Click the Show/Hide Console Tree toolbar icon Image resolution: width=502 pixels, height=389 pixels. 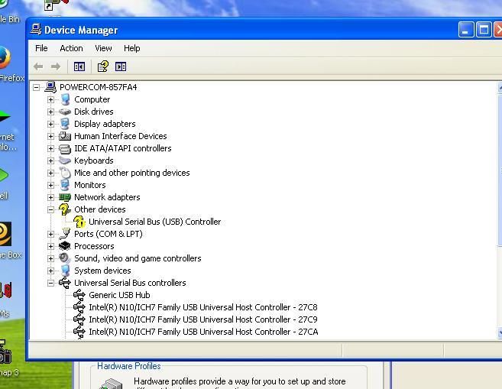click(x=79, y=66)
